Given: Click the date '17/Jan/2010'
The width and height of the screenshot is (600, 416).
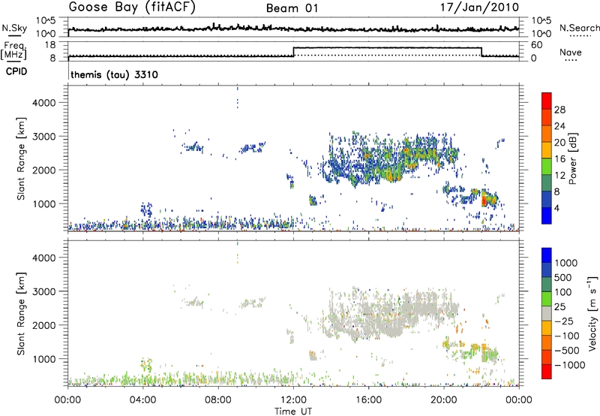Looking at the screenshot, I should 479,7.
